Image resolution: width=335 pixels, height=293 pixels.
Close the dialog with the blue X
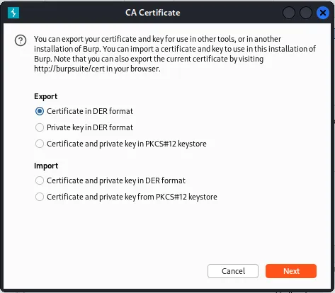point(323,13)
